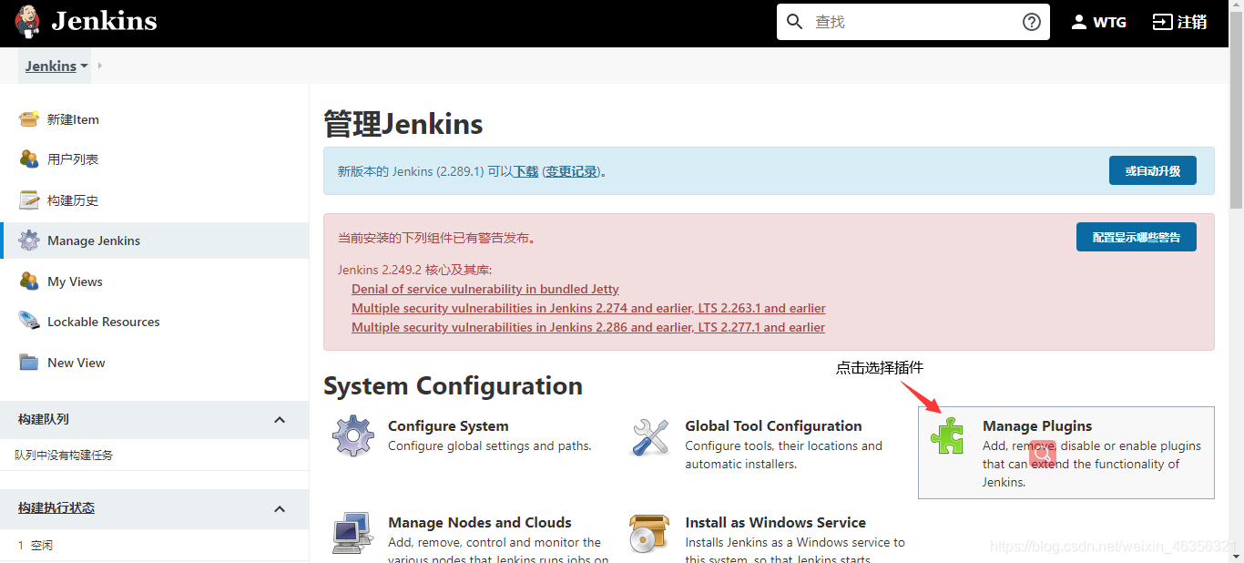Click the System Configuration section heading
Screen dimensions: 1244x563
pyautogui.click(x=453, y=385)
